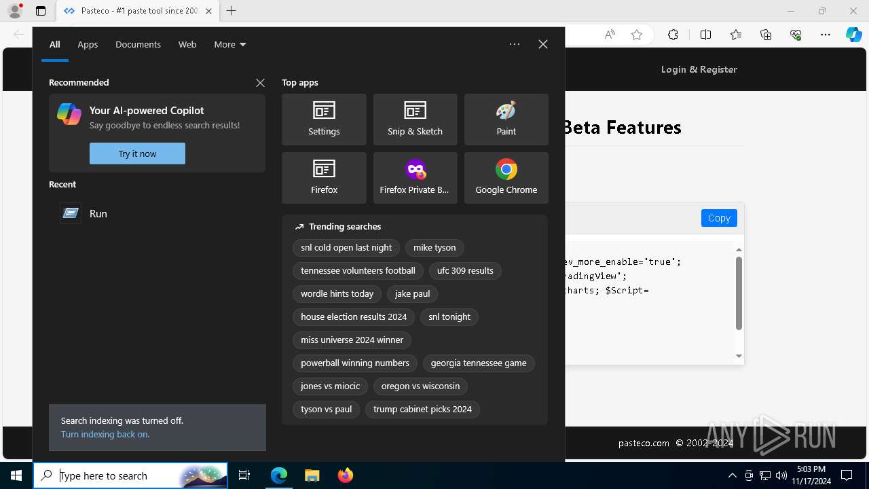Open File Explorer from taskbar
869x489 pixels.
click(312, 475)
